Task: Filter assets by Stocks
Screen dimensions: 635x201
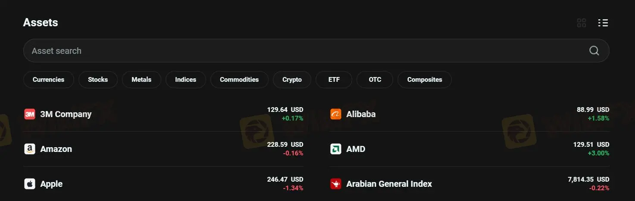Action: pyautogui.click(x=98, y=80)
